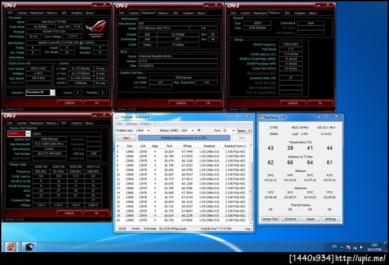
Task: Click the LinX 'Finished without errors' progress bar
Action: click(184, 138)
